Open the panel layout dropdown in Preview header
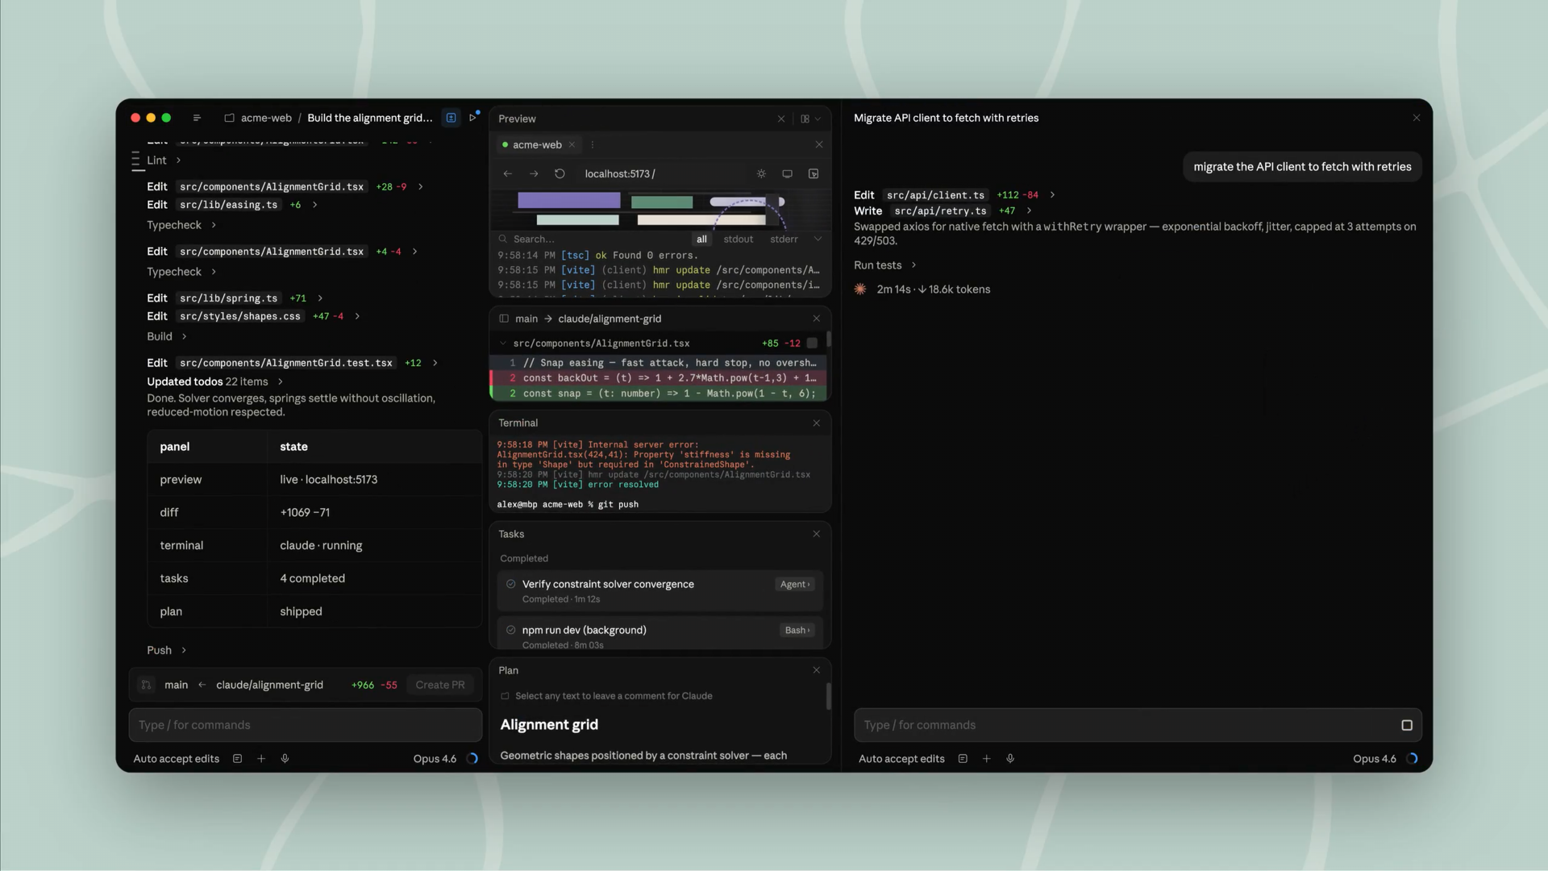Screen dimensions: 1548x871 coord(809,119)
